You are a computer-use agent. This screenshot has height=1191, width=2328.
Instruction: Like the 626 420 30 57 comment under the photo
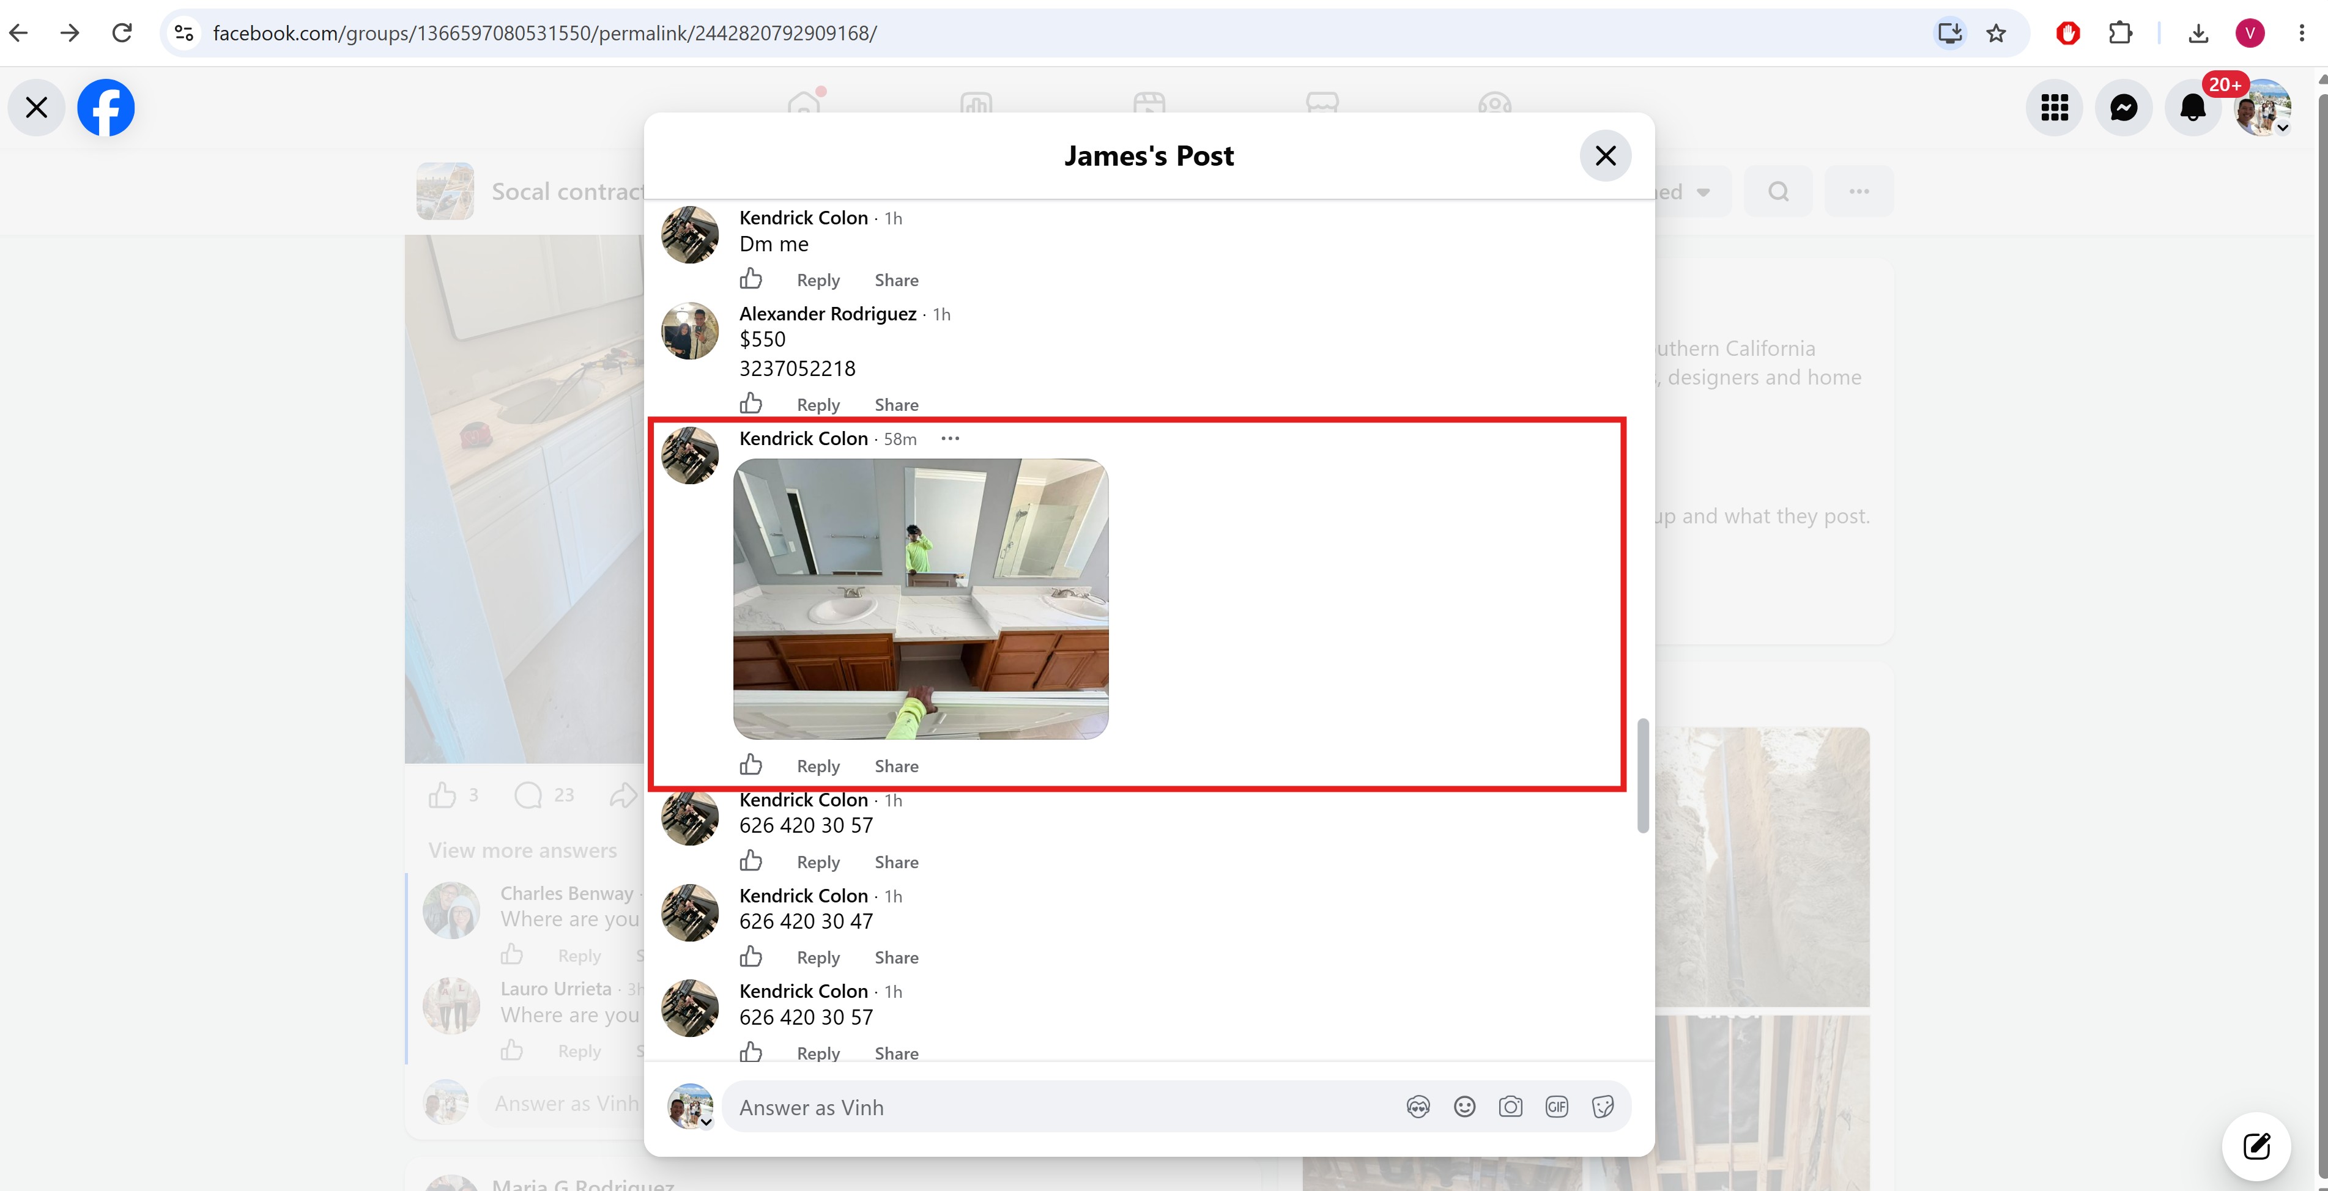751,860
